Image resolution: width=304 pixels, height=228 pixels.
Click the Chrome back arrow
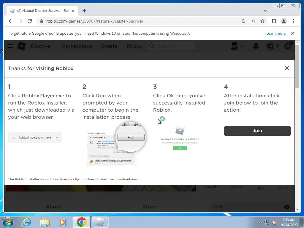tap(11, 21)
